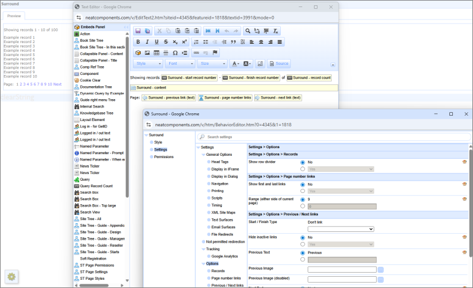Viewport: 473px width, 288px height.
Task: Open the Font dropdown in editor toolbar
Action: click(180, 64)
